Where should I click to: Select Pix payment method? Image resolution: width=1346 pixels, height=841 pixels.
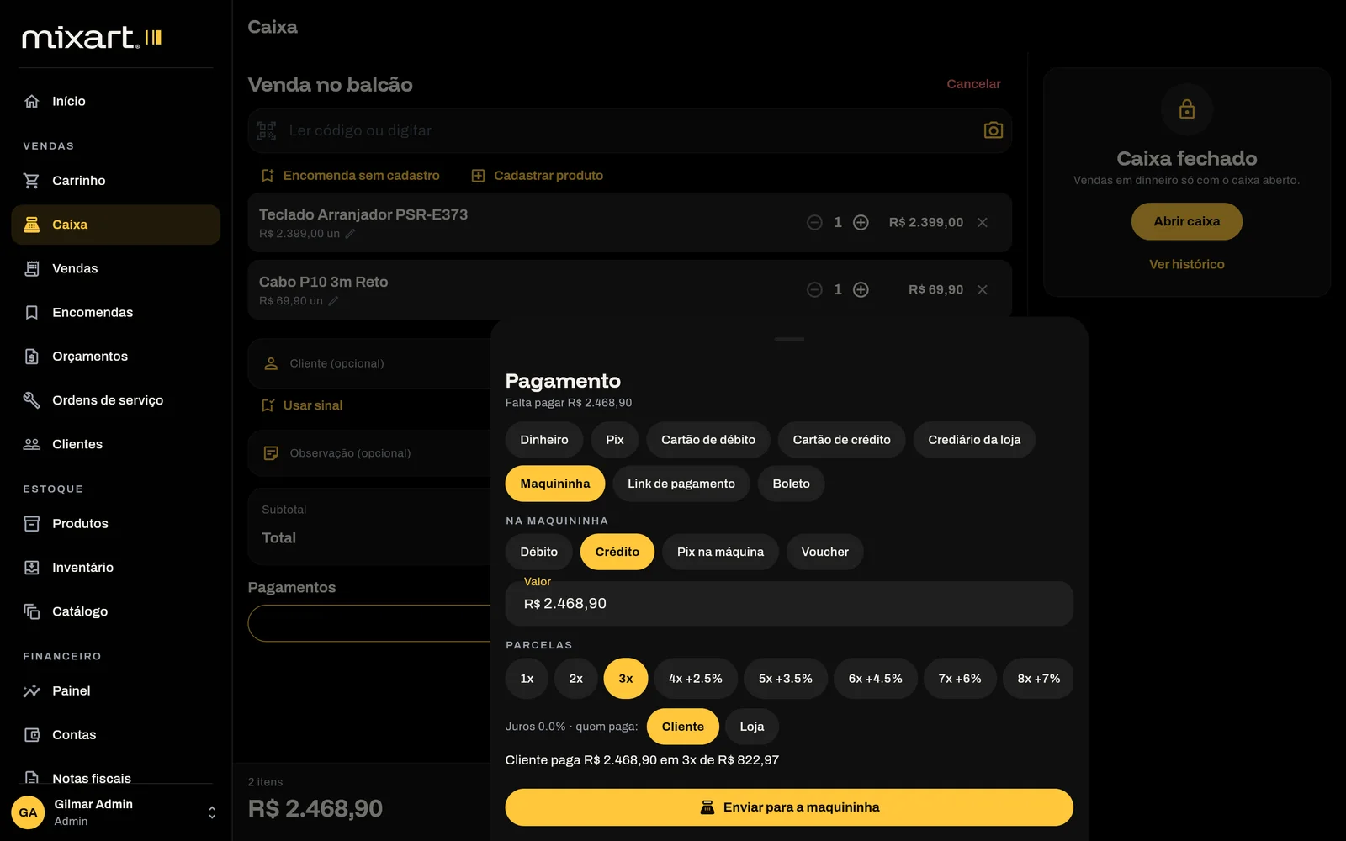click(615, 440)
